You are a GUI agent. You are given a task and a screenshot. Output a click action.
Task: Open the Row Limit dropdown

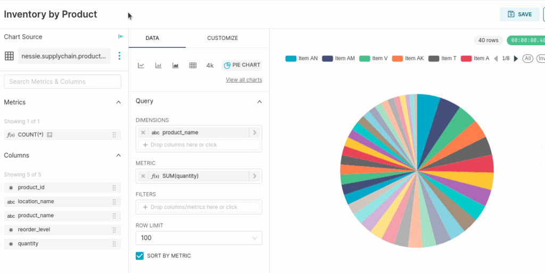click(199, 238)
